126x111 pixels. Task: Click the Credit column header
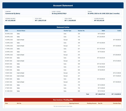[x=119, y=31]
